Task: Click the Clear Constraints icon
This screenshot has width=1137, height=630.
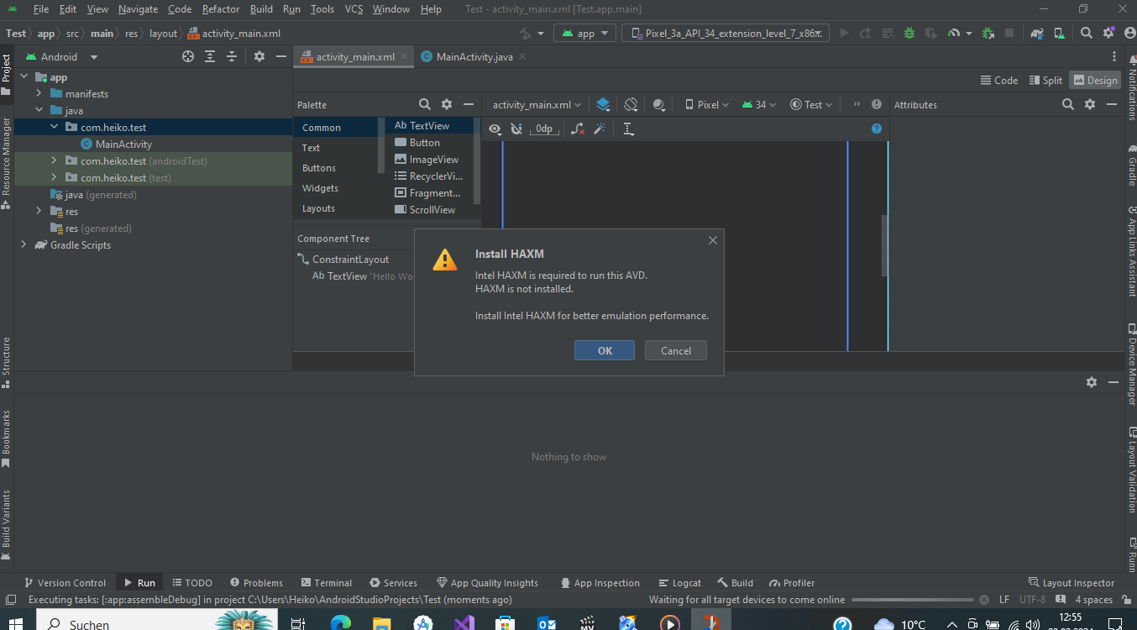Action: coord(577,129)
